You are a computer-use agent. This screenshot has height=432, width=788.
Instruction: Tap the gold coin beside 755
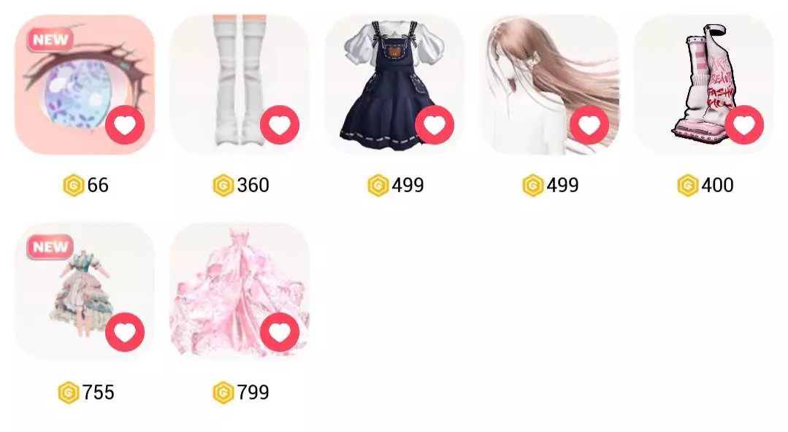point(69,393)
